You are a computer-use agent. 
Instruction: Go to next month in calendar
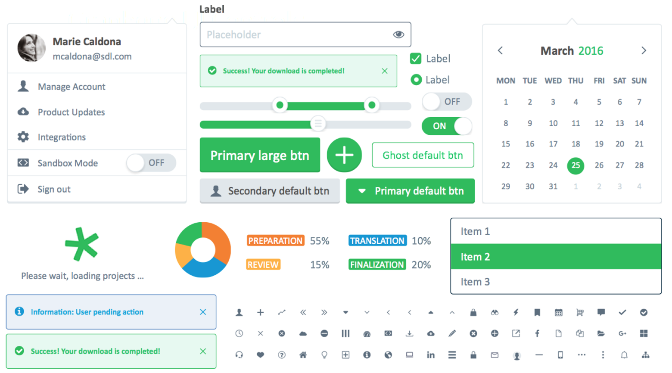click(x=644, y=50)
